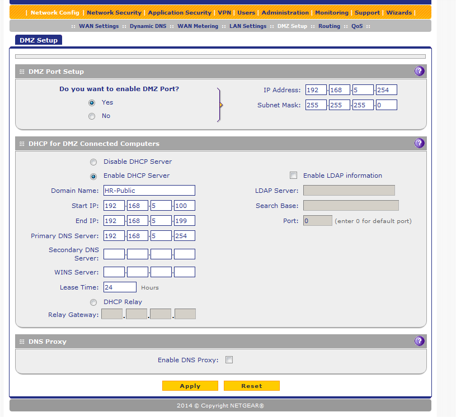Check the Enable DNS Proxy box

[x=229, y=360]
